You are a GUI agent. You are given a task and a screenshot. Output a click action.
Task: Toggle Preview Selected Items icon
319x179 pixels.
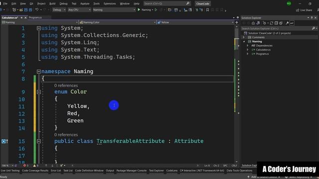pos(292,23)
